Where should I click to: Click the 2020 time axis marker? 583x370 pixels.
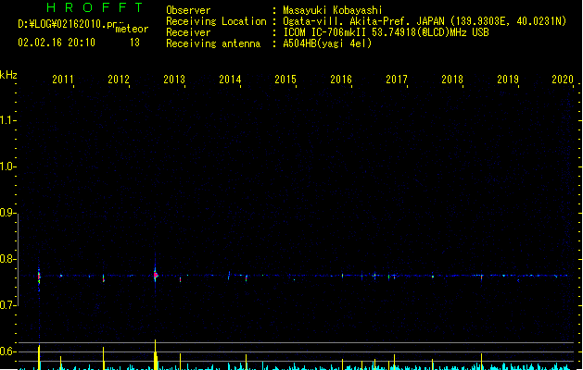tap(563, 80)
